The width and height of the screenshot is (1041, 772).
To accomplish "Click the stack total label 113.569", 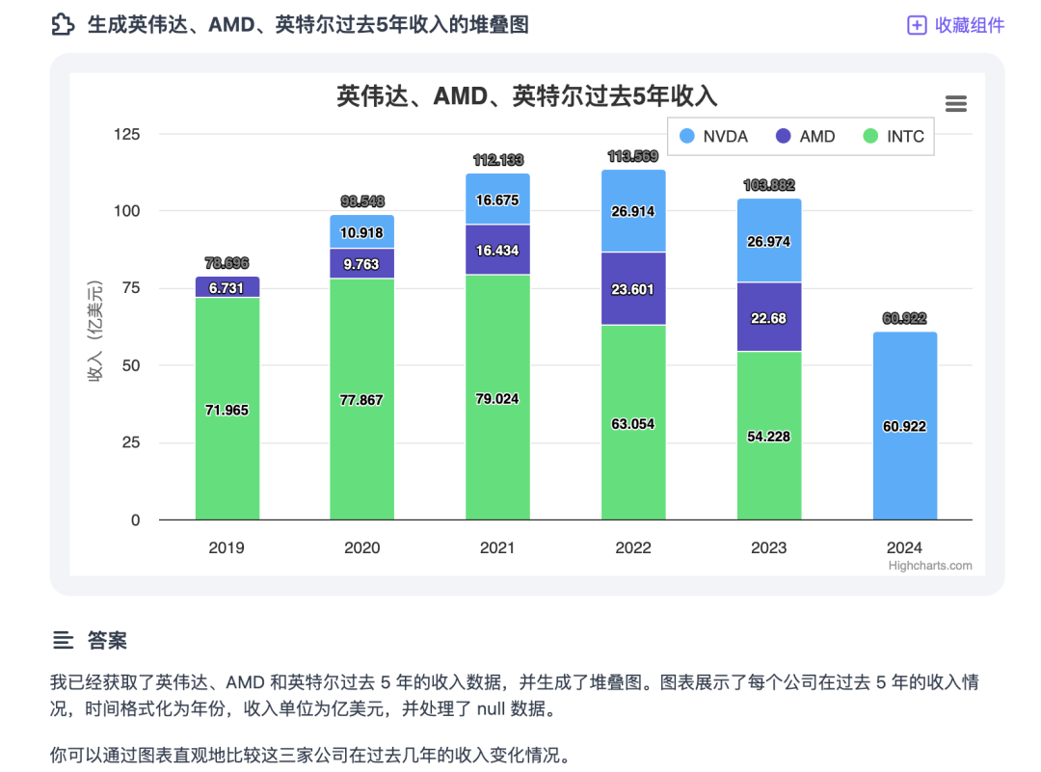I will tap(633, 156).
